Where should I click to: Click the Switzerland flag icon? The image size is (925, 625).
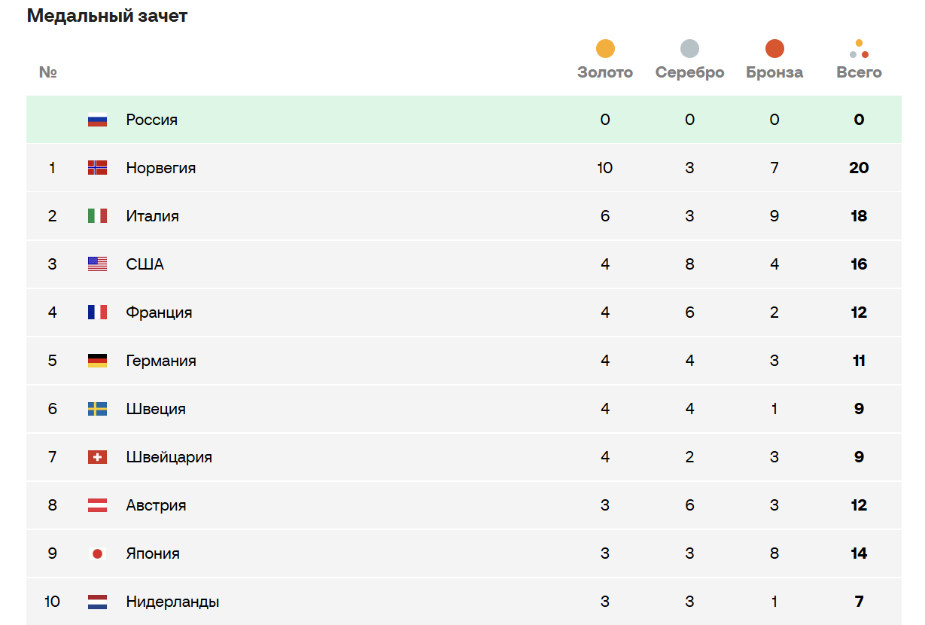(x=97, y=457)
